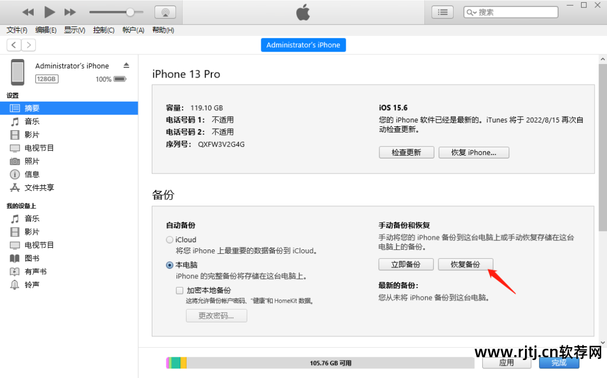
Task: Select 摘要 in settings sidebar
Action: click(x=69, y=108)
